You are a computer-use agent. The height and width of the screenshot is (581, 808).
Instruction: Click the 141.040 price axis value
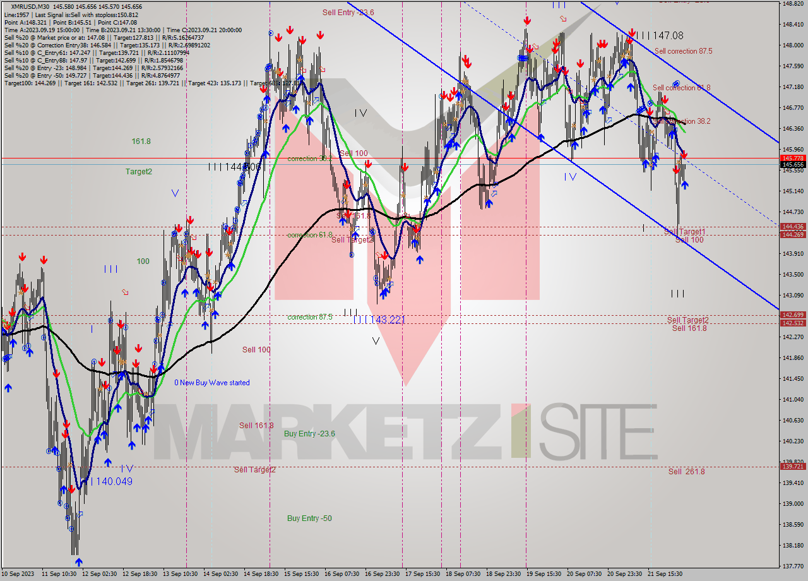(793, 400)
